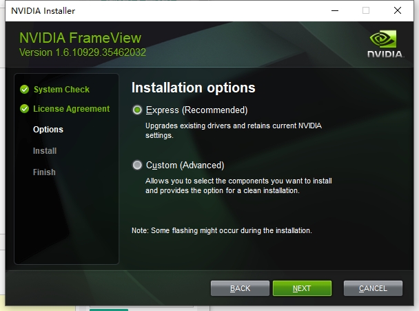
Task: Select Install step in sidebar
Action: [45, 151]
